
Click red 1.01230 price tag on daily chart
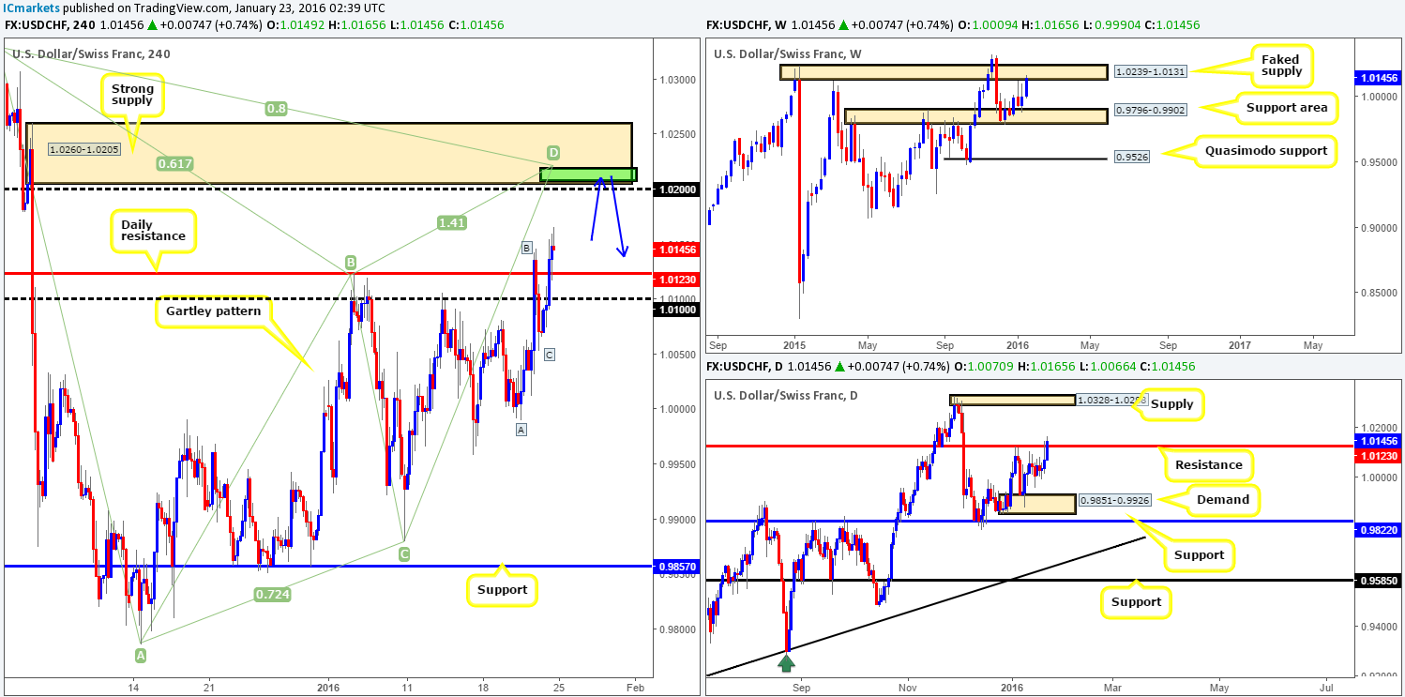(1380, 456)
